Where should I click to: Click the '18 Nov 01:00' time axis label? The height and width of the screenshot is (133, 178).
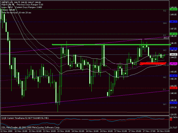(x=163, y=131)
